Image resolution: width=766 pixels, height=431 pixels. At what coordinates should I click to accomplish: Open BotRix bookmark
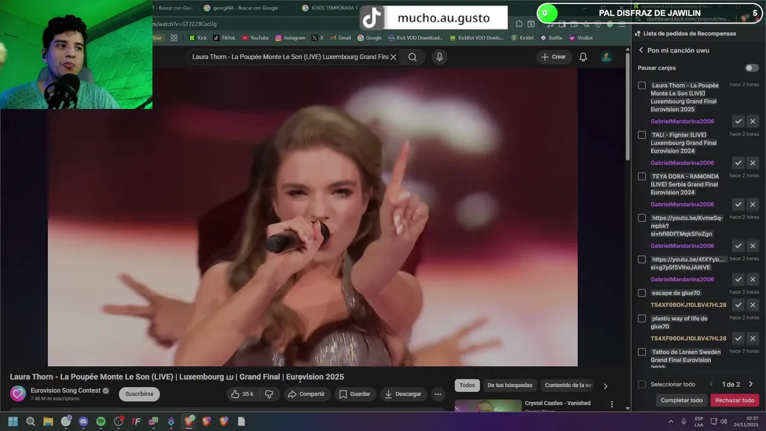click(551, 38)
